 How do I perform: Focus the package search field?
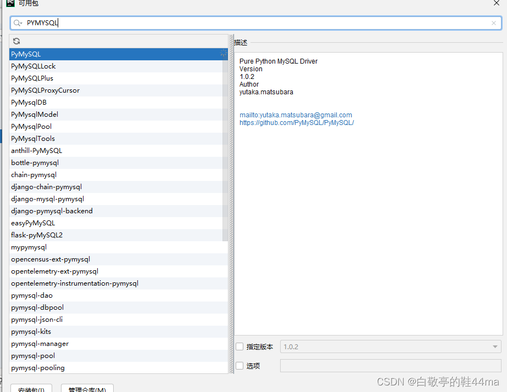[x=255, y=23]
